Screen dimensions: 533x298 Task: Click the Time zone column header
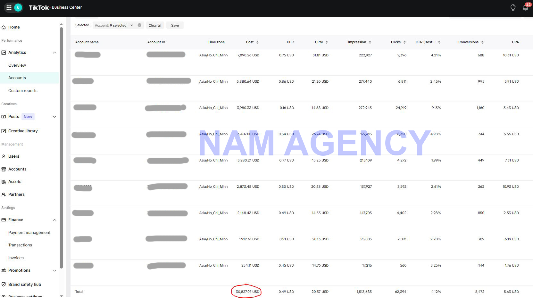[216, 42]
